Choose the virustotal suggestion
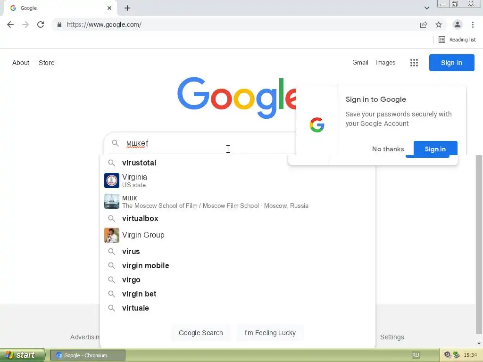 (238, 163)
